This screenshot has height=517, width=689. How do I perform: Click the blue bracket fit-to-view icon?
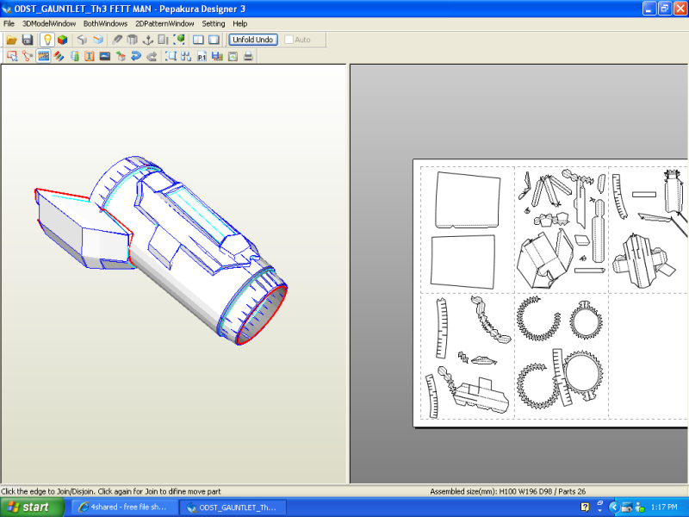point(171,56)
